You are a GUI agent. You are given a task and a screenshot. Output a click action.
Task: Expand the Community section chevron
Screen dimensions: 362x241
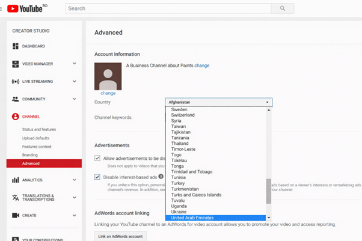click(75, 99)
